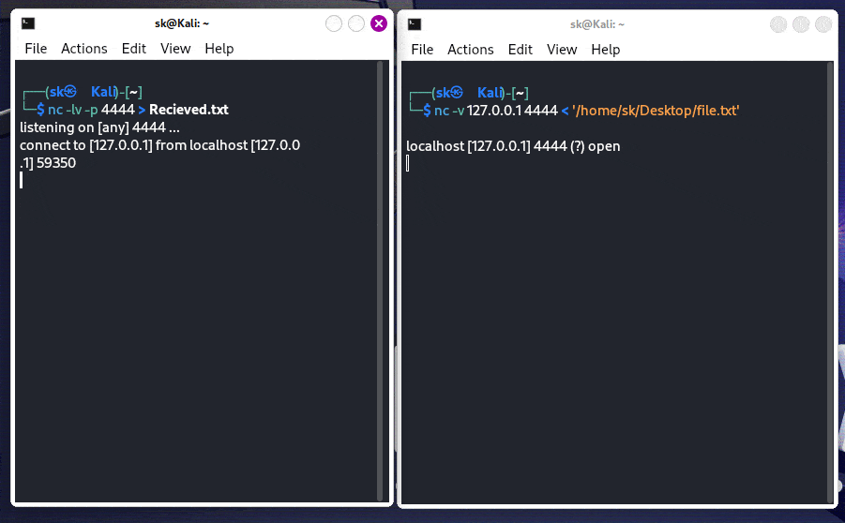Close the right terminal sending file.txt
845x523 pixels.
click(823, 24)
